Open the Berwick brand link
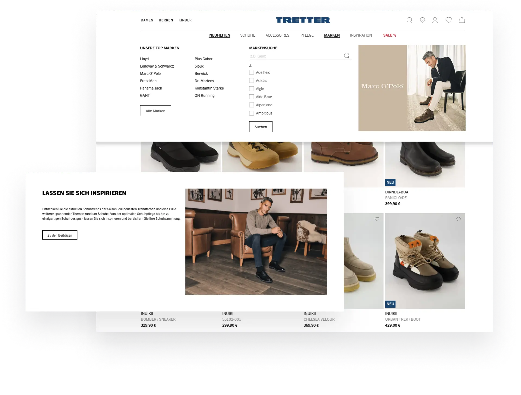The height and width of the screenshot is (395, 521). point(201,74)
